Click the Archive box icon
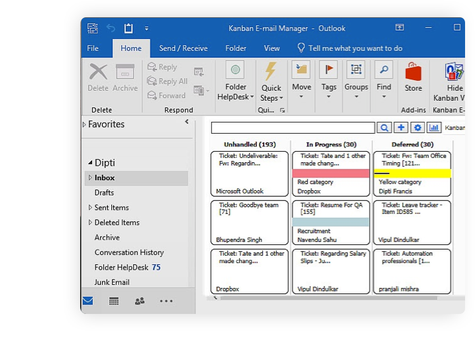 125,72
